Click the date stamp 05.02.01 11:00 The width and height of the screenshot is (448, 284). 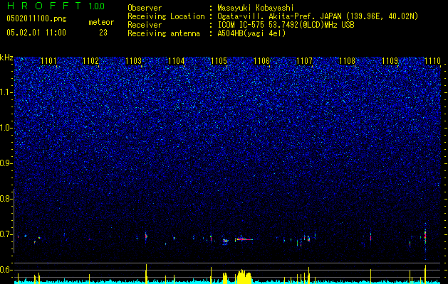pyautogui.click(x=36, y=33)
